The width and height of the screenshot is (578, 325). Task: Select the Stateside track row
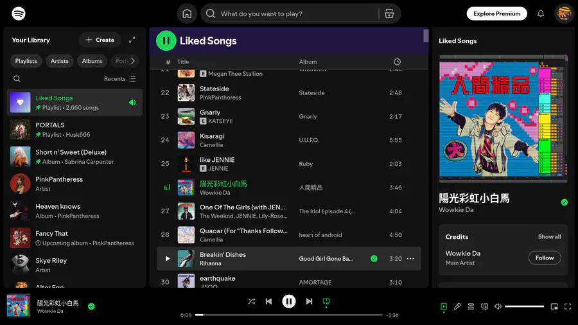point(288,92)
